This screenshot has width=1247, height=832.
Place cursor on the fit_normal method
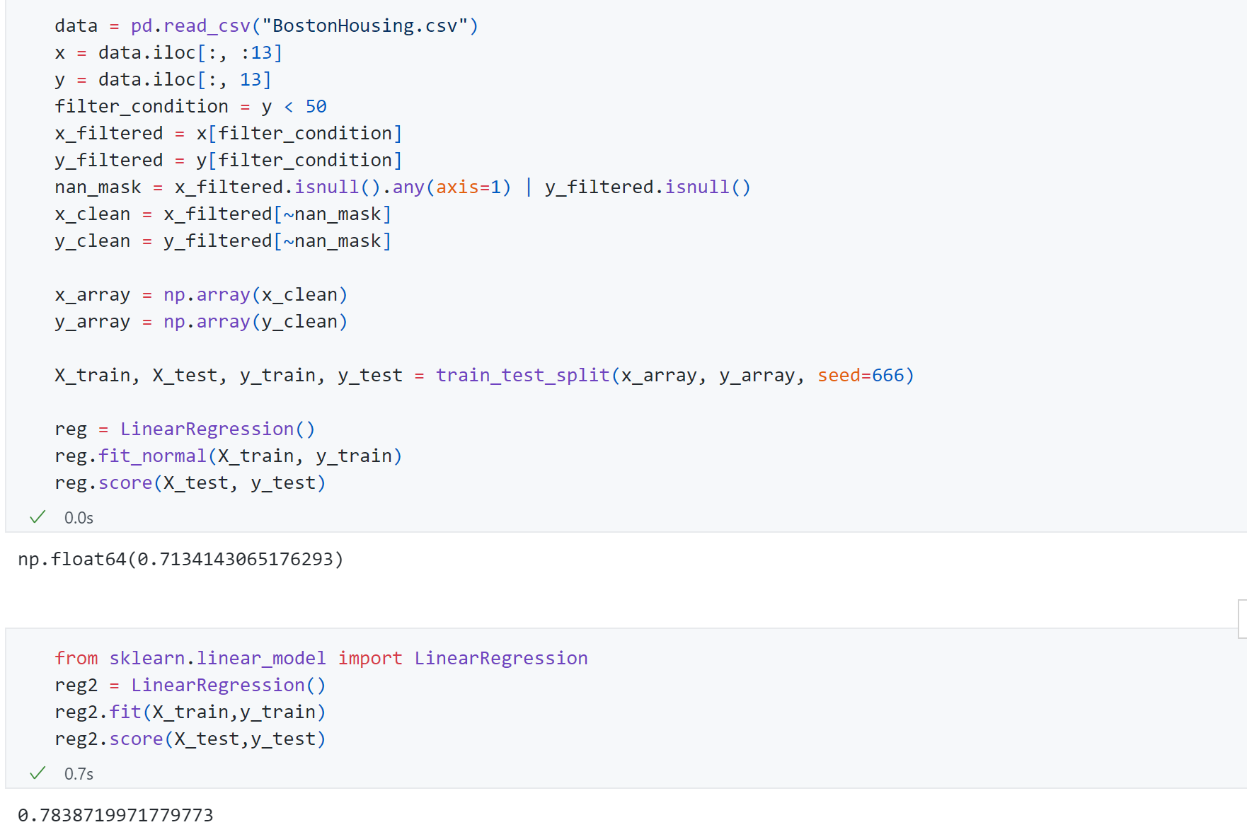pyautogui.click(x=152, y=456)
